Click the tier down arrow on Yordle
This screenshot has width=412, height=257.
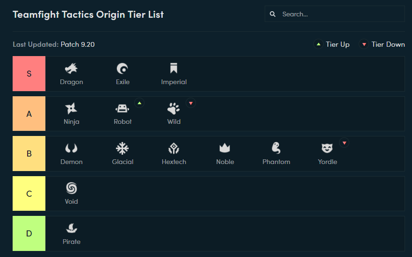(x=344, y=143)
